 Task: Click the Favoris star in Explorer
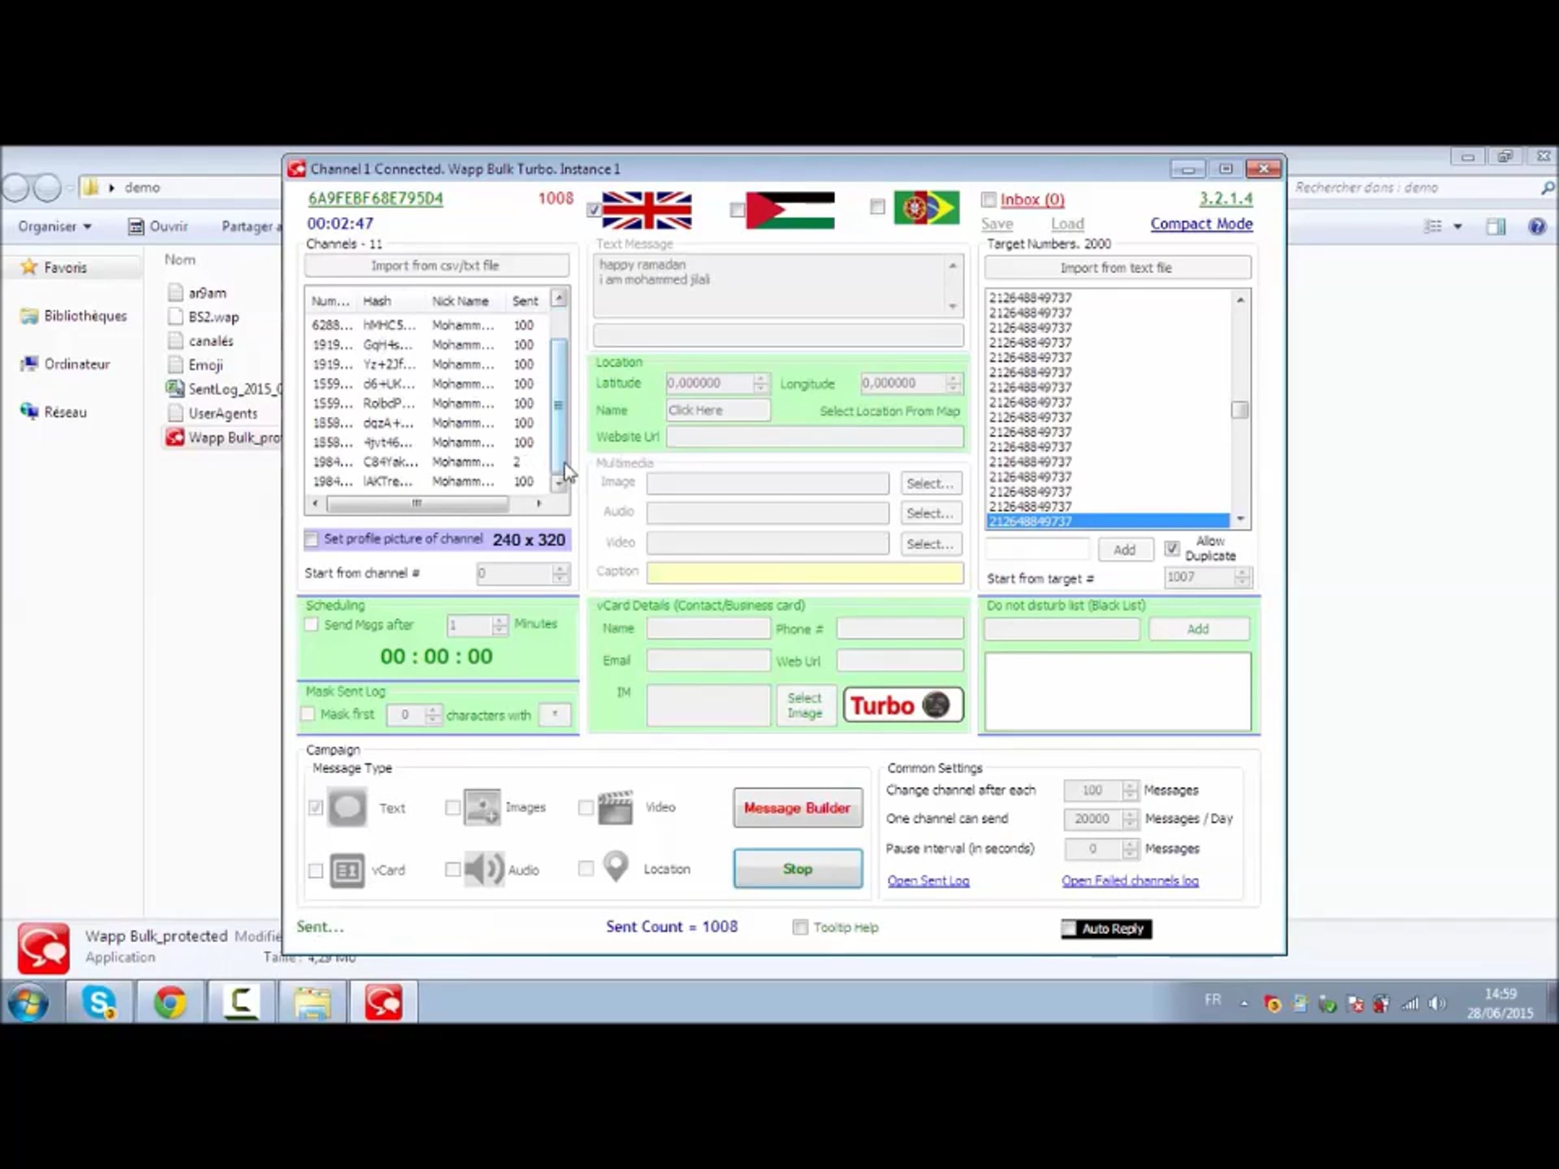point(29,267)
